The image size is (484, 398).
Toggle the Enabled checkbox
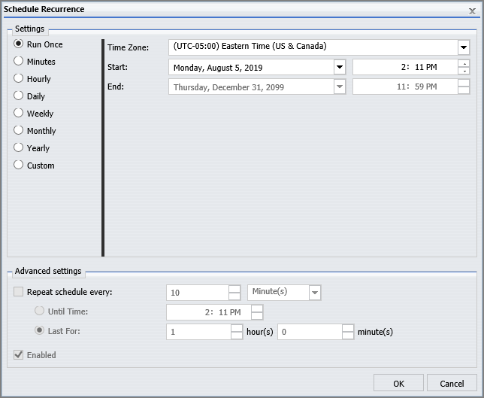(x=19, y=355)
